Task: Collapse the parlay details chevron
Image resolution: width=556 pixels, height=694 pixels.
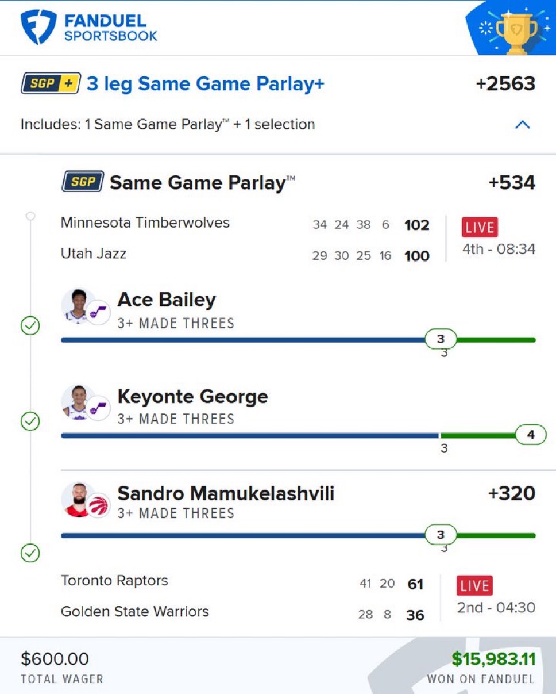Action: point(522,124)
